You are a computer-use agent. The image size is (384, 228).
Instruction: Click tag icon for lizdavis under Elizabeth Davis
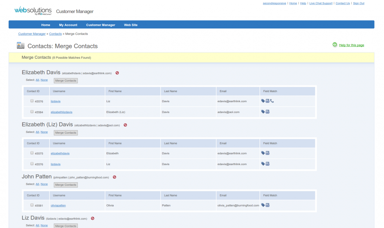click(x=263, y=101)
